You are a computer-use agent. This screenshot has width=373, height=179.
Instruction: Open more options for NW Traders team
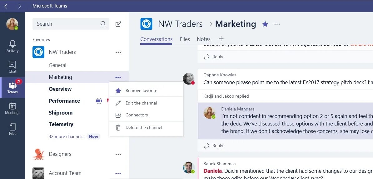(x=118, y=52)
